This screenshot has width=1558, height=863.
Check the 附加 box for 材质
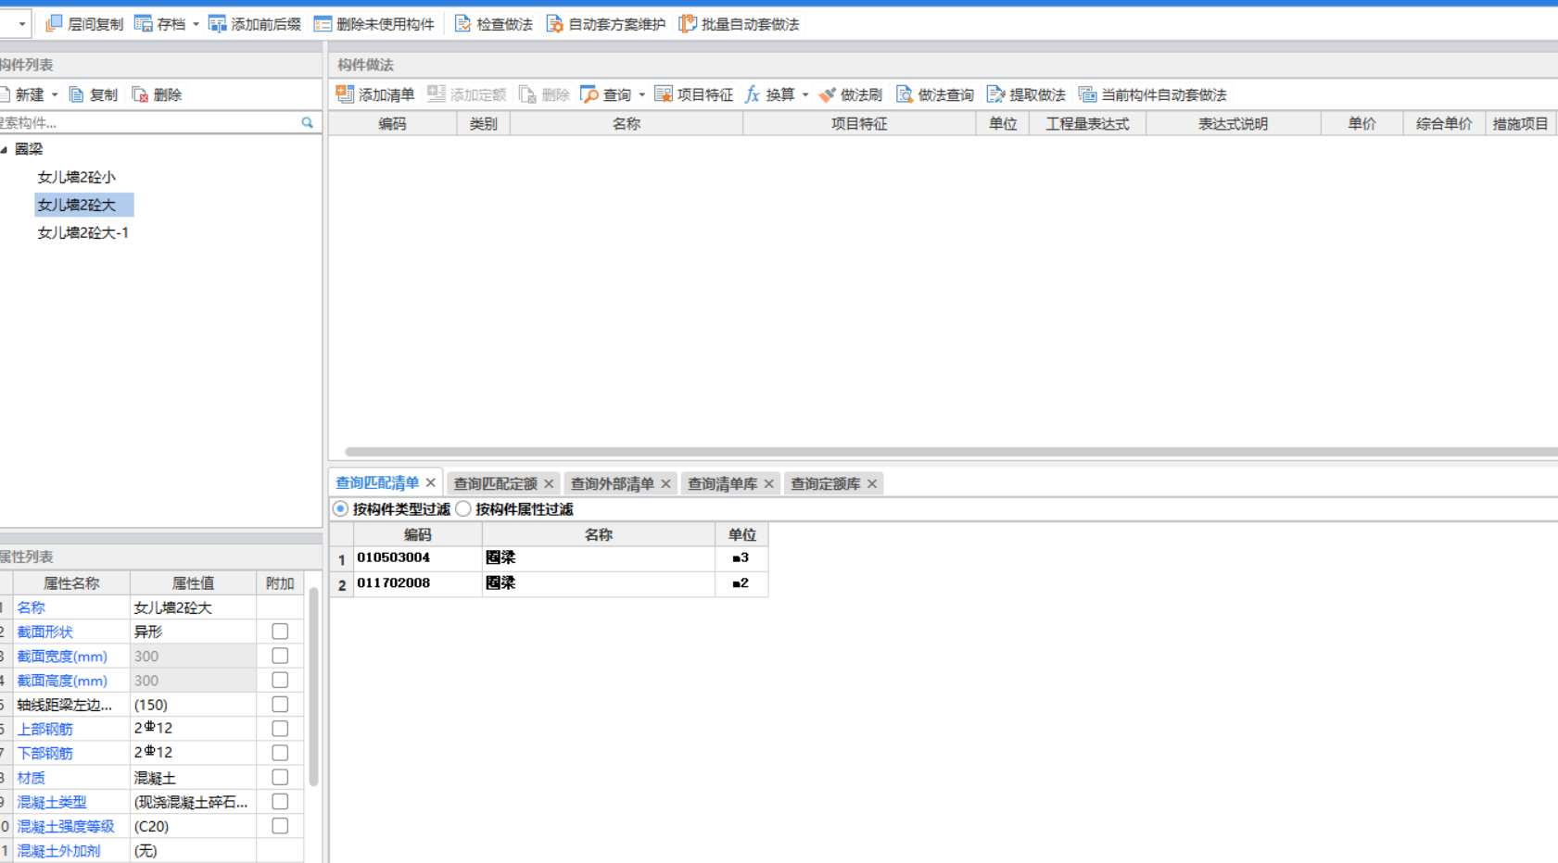[x=280, y=777]
